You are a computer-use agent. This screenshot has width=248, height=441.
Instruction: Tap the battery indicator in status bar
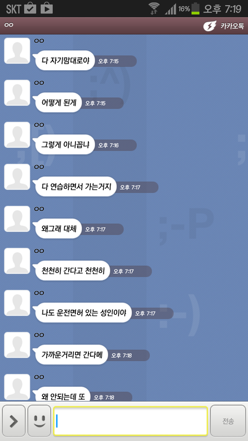click(x=195, y=9)
